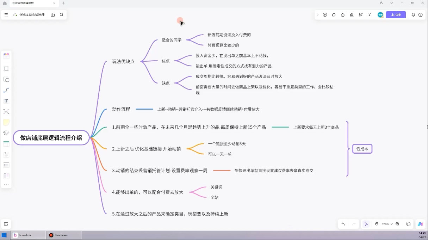Select the Frame tool
The width and height of the screenshot is (428, 240).
click(x=6, y=69)
